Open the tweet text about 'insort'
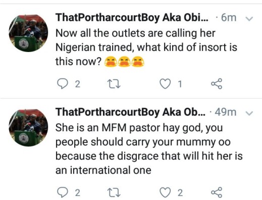This screenshot has width=262, height=200. pos(146,47)
